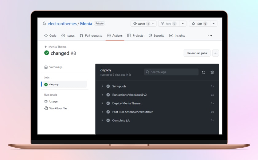This screenshot has width=258, height=160.
Task: Focus the Search logs field
Action: (171, 72)
